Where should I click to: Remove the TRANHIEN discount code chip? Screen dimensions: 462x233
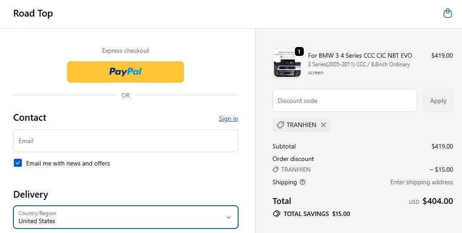click(x=323, y=125)
